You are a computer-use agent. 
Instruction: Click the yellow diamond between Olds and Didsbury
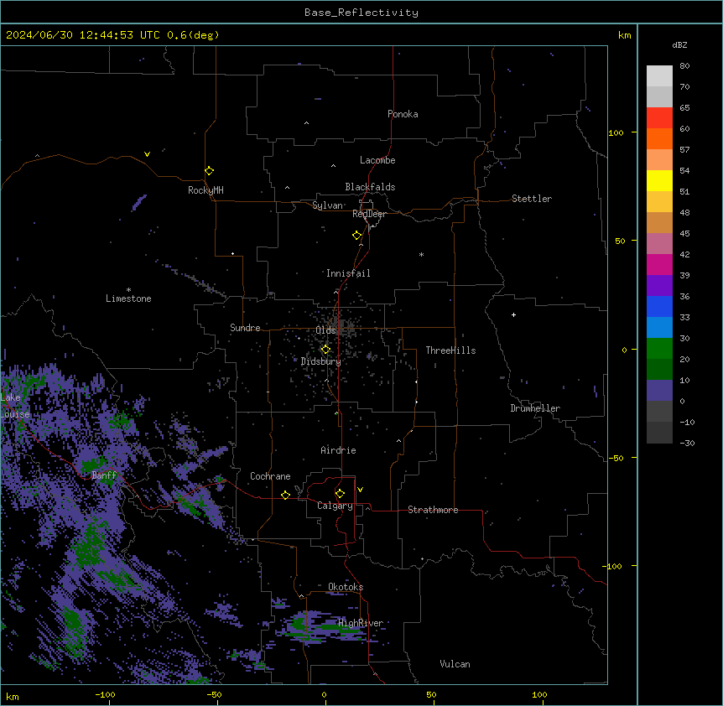(x=325, y=350)
